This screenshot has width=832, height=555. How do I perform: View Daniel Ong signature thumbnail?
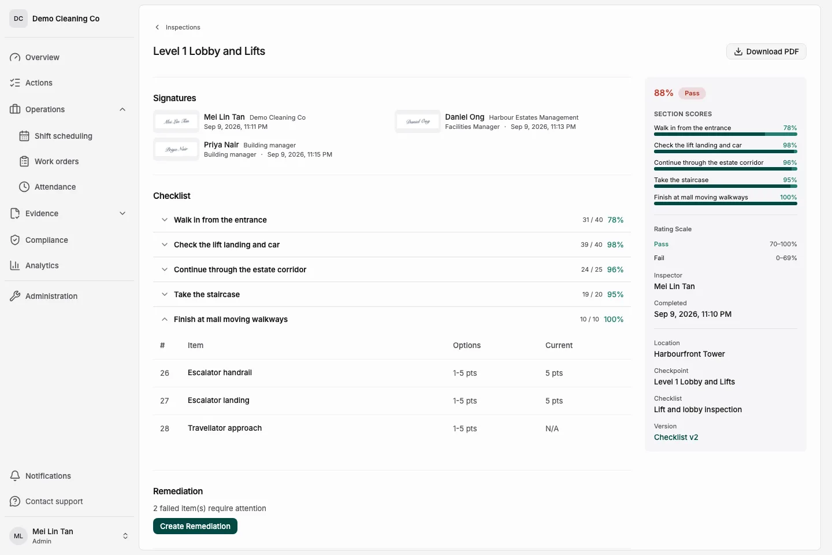pos(418,121)
